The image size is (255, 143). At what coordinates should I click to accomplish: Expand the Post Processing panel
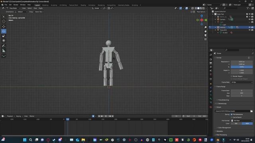point(222,135)
